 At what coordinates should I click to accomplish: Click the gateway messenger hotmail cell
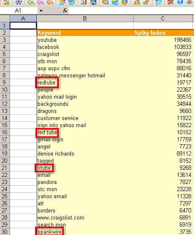pos(85,75)
